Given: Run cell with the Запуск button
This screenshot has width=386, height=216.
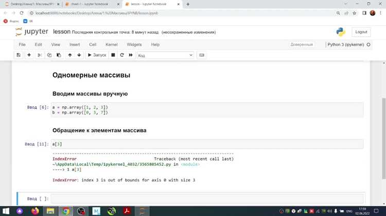Looking at the screenshot, I should [x=97, y=55].
